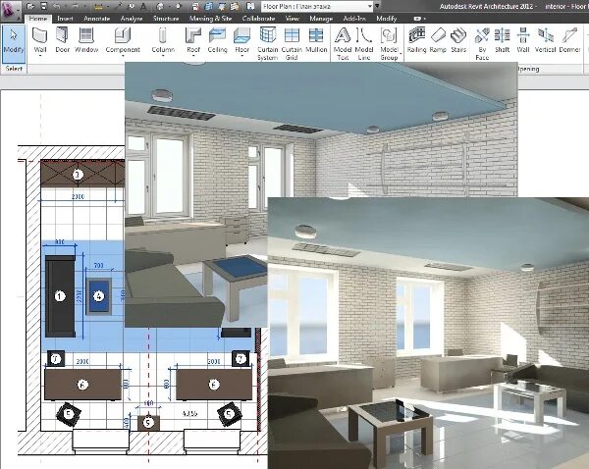Screen dimensions: 589x469
Task: Open the Add-Ins tab
Action: click(354, 19)
